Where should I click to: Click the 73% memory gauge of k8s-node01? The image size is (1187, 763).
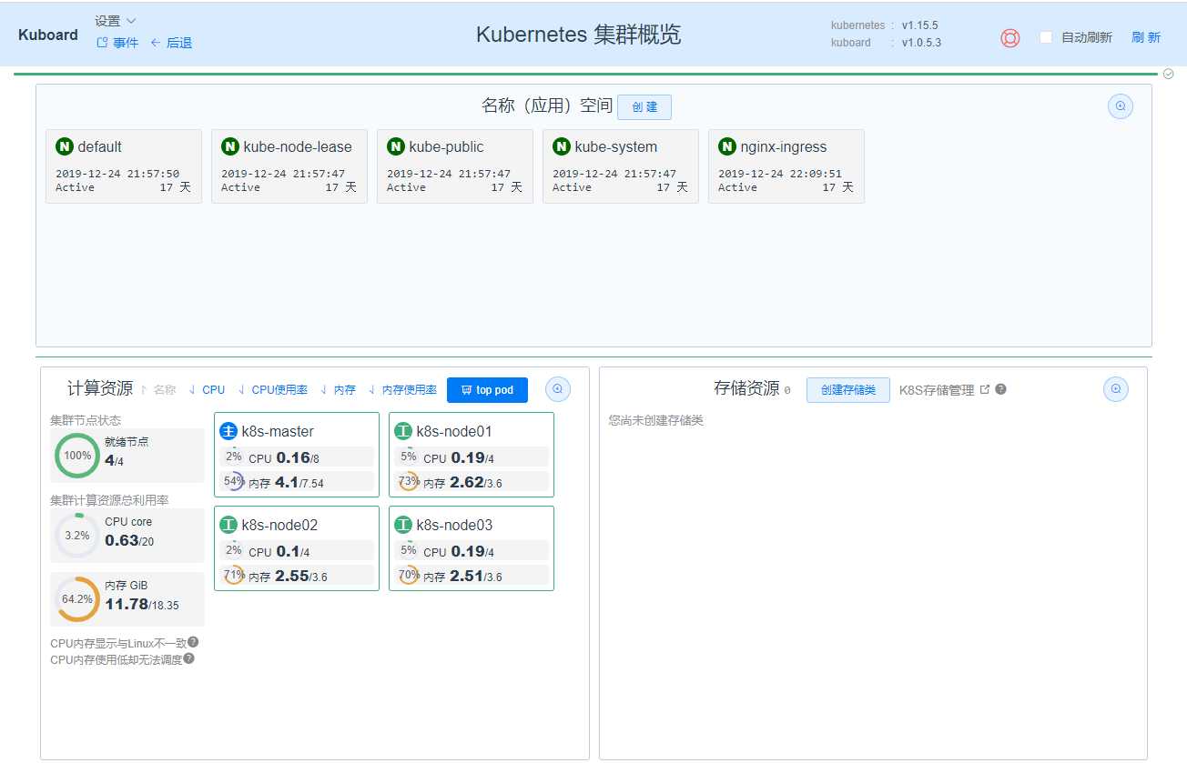409,481
